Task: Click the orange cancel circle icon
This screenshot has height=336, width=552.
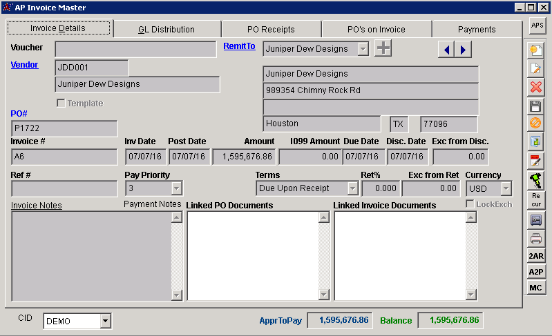Action: coord(535,123)
